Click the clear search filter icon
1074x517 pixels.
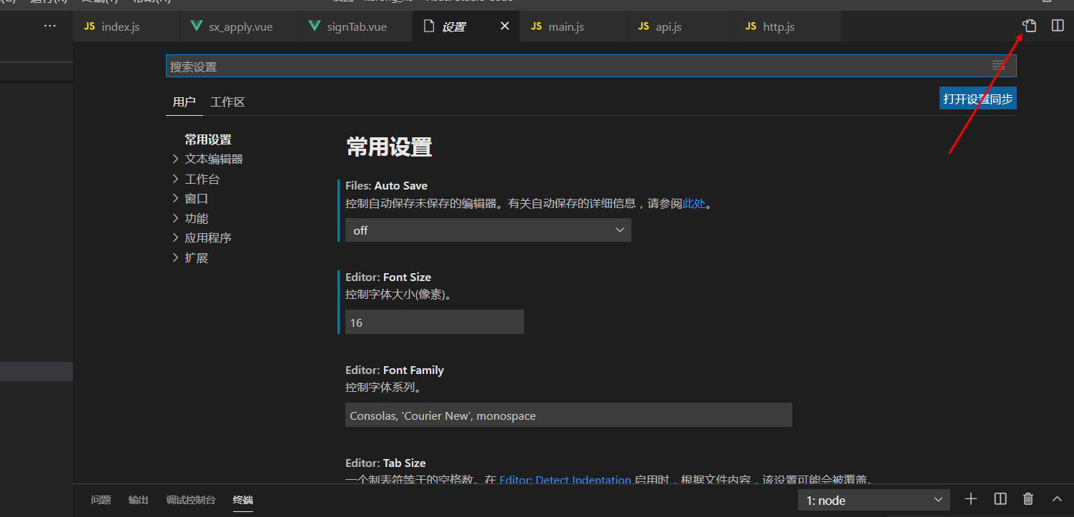[999, 66]
